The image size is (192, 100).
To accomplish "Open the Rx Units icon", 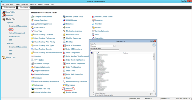I will tap(93, 27).
